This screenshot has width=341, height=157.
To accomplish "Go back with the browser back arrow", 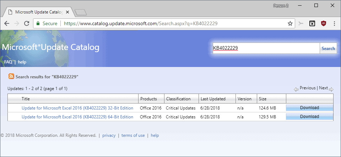I will pyautogui.click(x=7, y=23).
